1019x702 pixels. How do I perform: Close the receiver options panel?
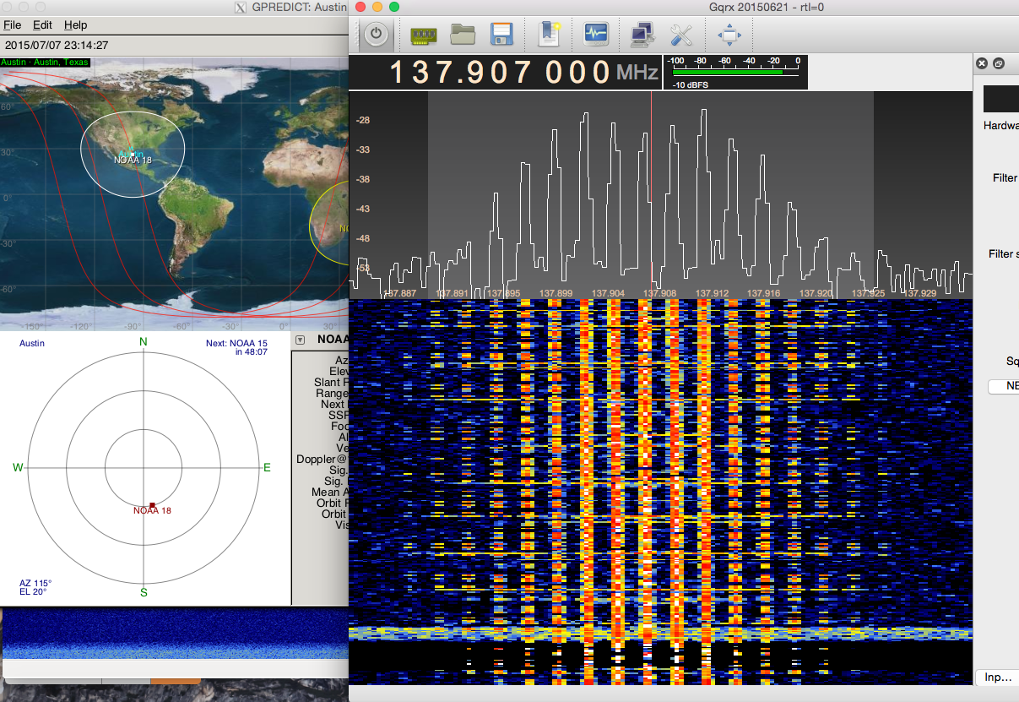[x=981, y=63]
